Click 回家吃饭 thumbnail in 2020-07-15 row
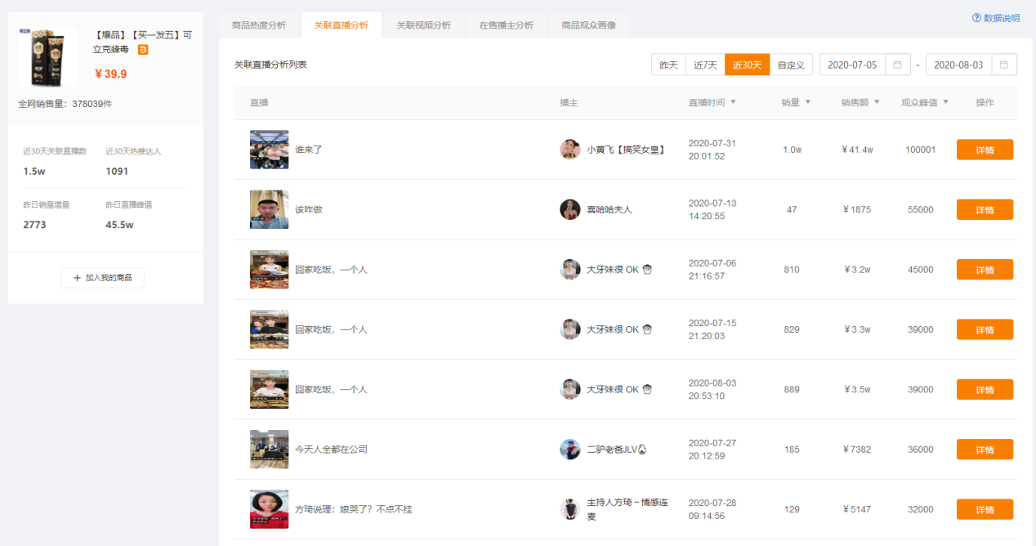This screenshot has height=546, width=1036. (269, 329)
